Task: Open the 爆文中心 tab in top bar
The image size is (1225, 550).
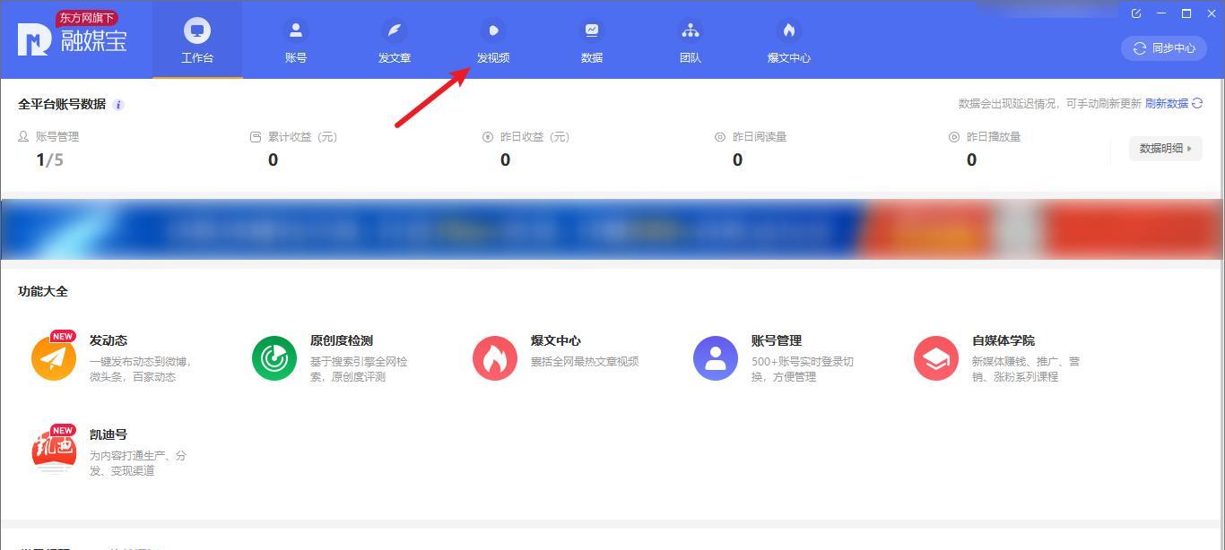Action: (x=789, y=41)
